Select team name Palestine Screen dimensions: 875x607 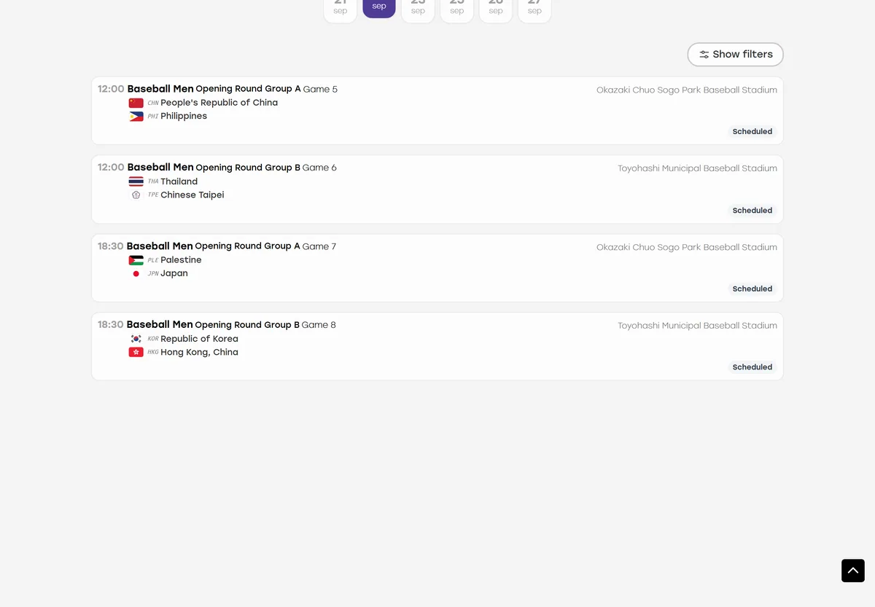[x=181, y=260]
